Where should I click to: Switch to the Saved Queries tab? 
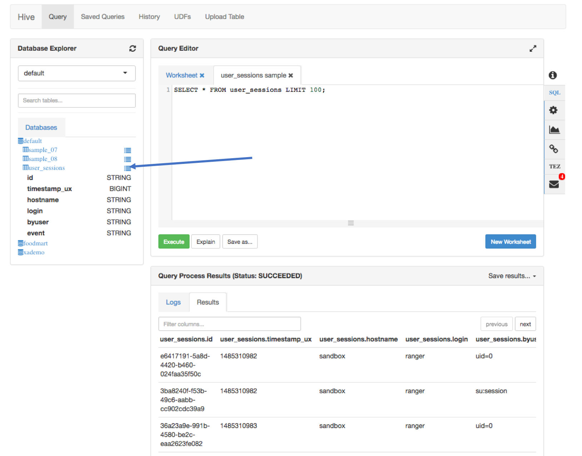[103, 16]
